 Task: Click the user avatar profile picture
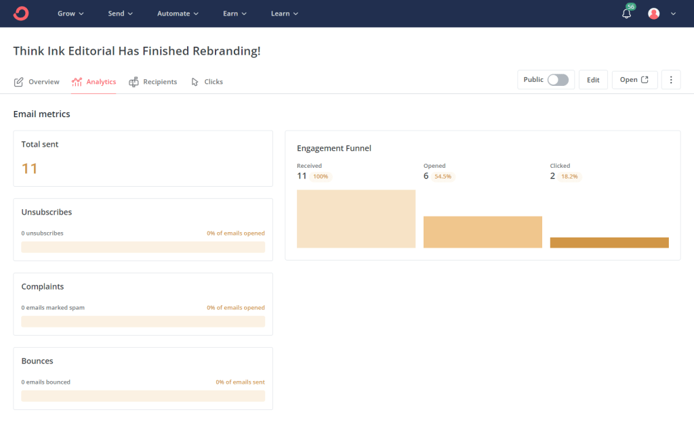click(x=653, y=14)
